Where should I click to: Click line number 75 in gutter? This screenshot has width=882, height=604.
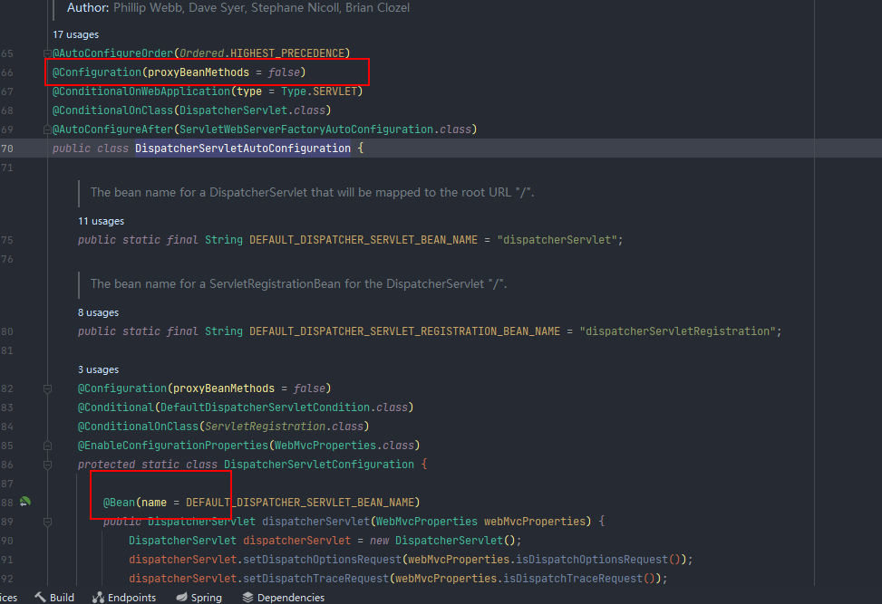(7, 240)
